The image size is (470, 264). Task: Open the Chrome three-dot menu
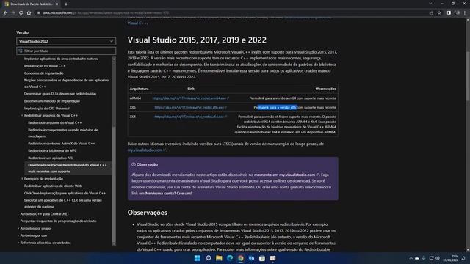coord(465,13)
